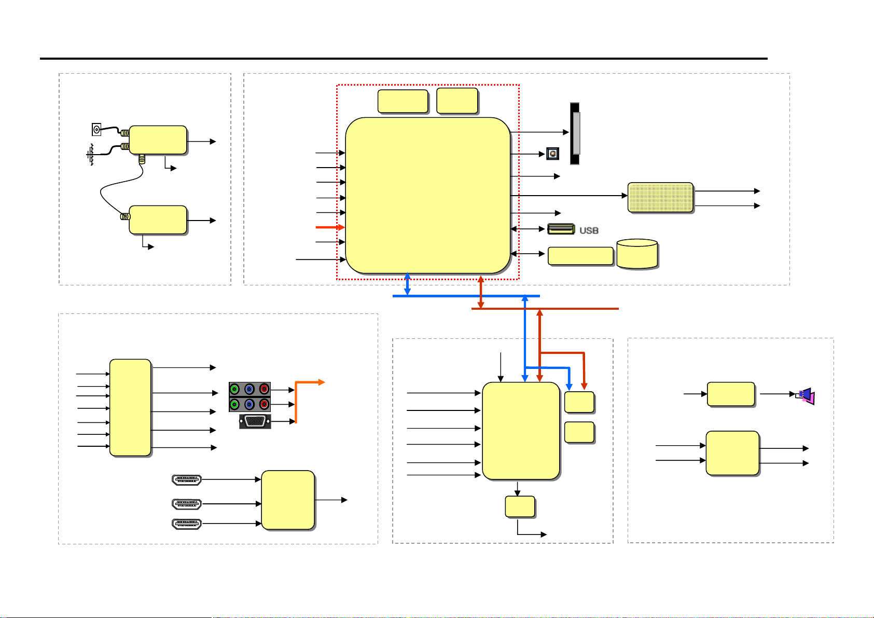The width and height of the screenshot is (874, 618).
Task: Click tall block with seven input arrows
Action: pyautogui.click(x=131, y=408)
